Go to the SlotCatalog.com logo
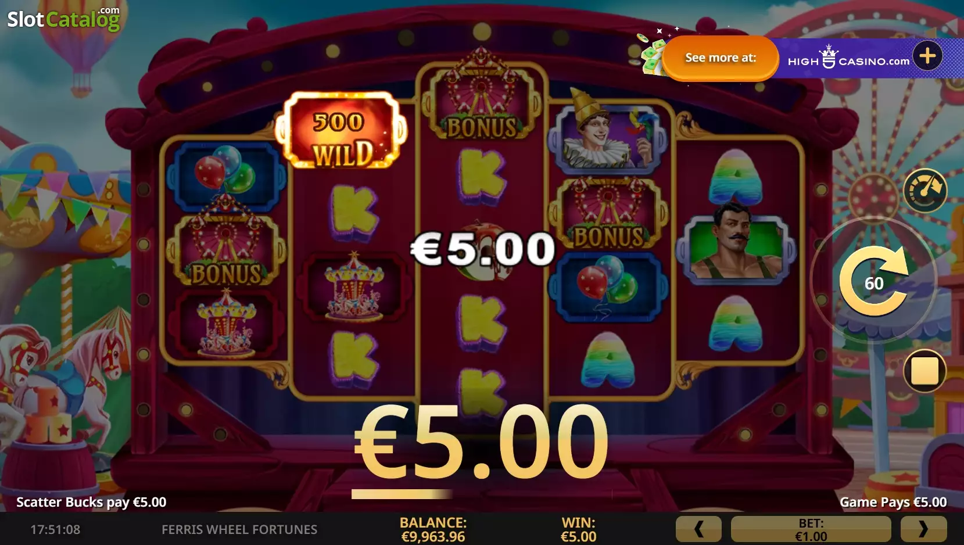964x545 pixels. click(63, 19)
